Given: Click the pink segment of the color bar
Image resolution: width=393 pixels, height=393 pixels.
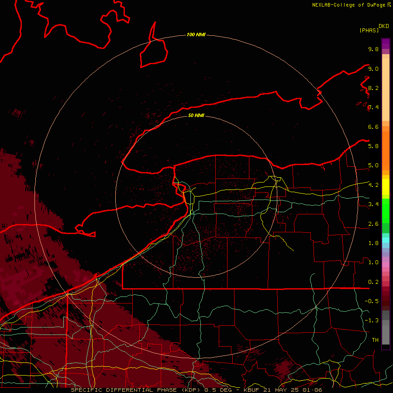Looking at the screenshot, I should tap(386, 265).
